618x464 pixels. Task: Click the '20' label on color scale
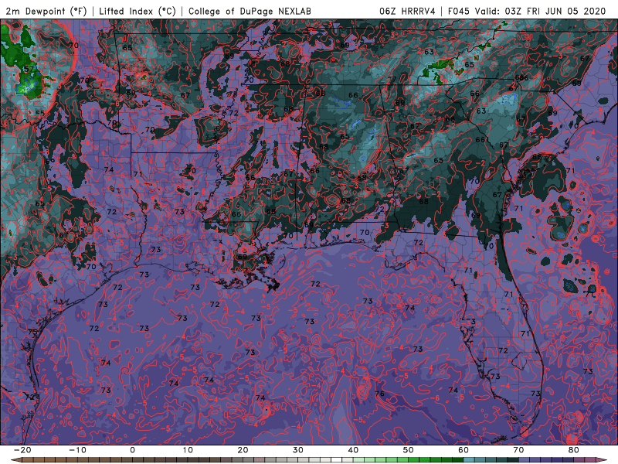point(243,450)
